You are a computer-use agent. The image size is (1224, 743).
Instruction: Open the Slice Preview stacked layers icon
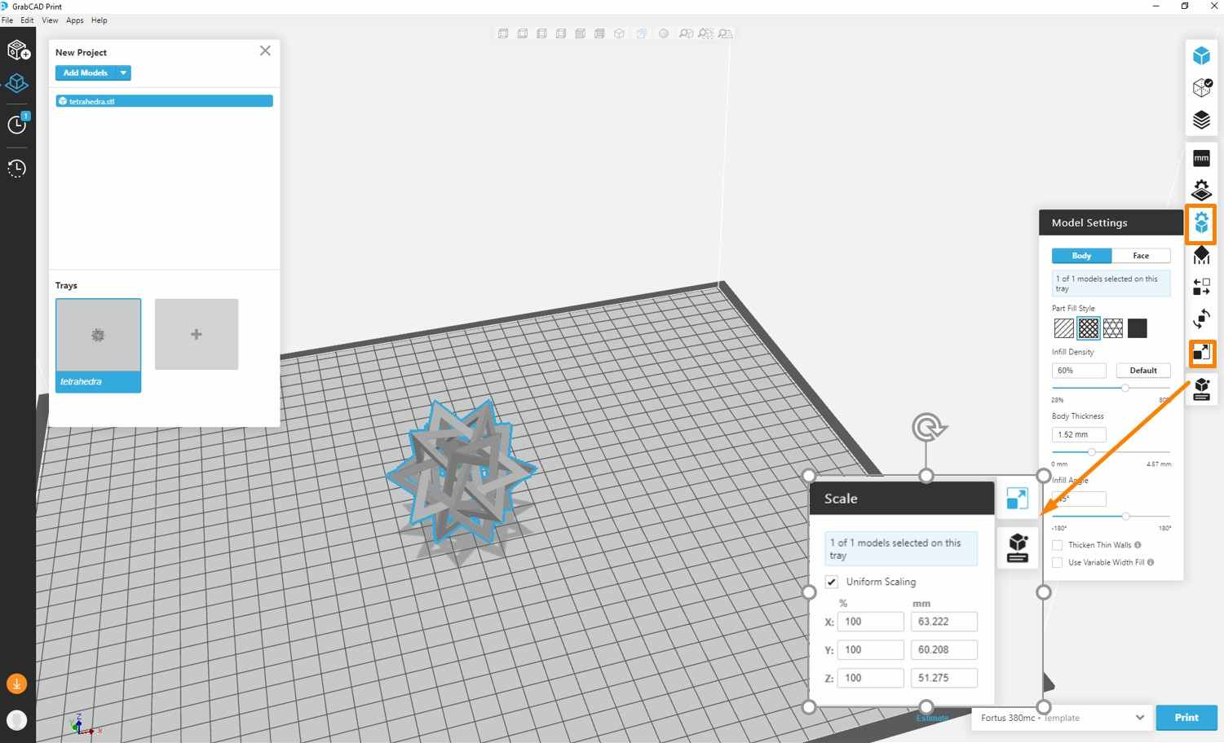point(1201,120)
